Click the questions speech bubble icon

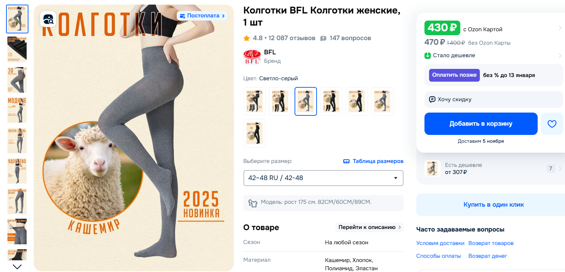coord(323,38)
